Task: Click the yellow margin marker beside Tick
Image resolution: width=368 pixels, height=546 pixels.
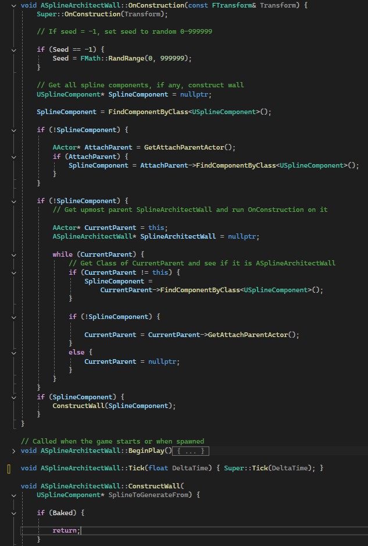Action: point(9,468)
